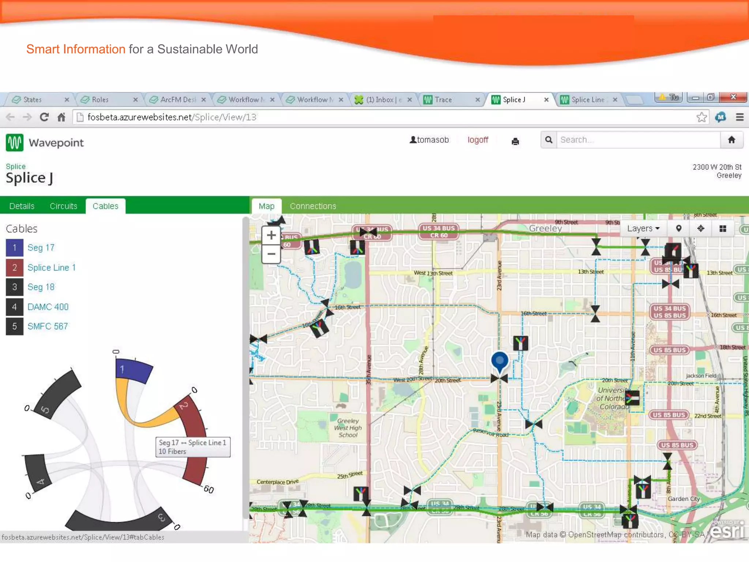Screen dimensions: 749x562
Task: Open the Splice Line 1 cable link
Action: pos(52,267)
